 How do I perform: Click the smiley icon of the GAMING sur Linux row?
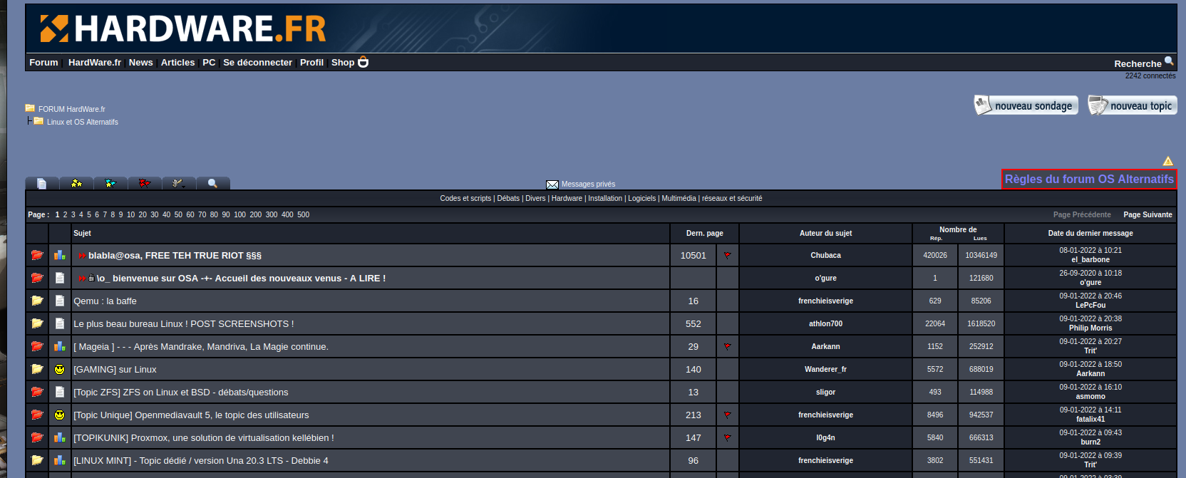coord(60,369)
